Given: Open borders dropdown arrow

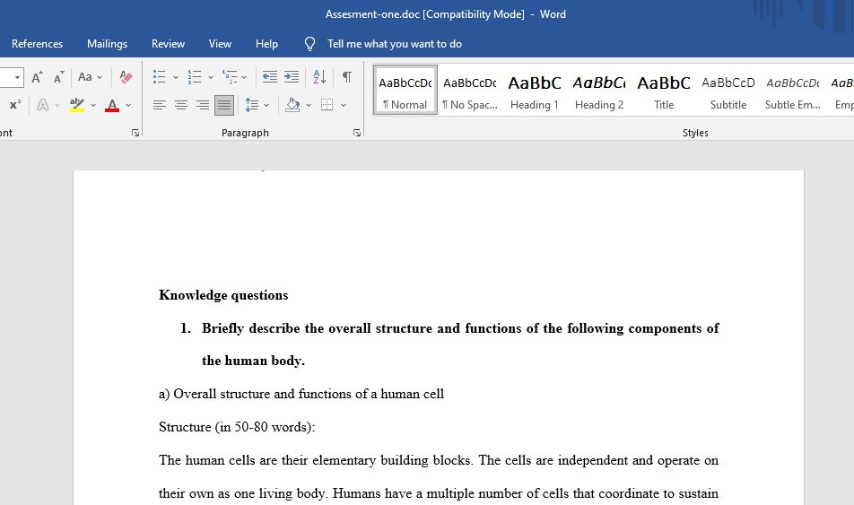Looking at the screenshot, I should coord(344,105).
